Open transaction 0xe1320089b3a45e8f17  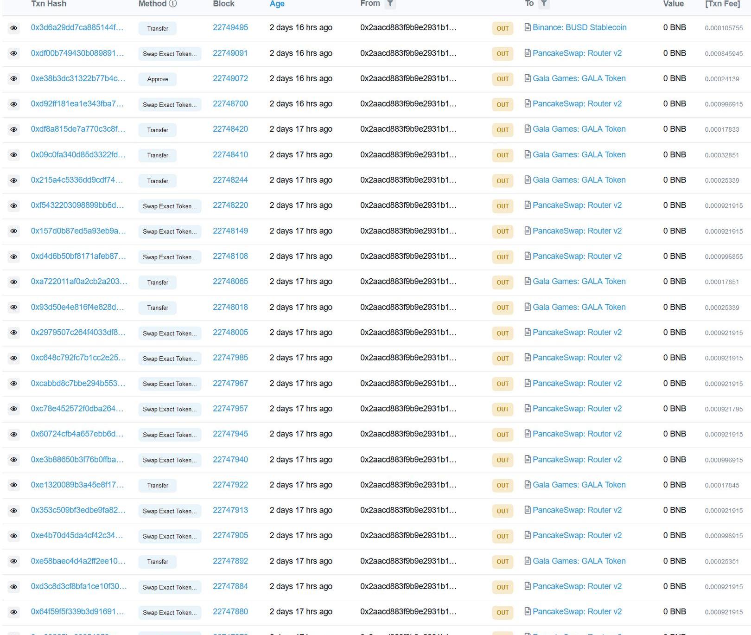pyautogui.click(x=77, y=485)
